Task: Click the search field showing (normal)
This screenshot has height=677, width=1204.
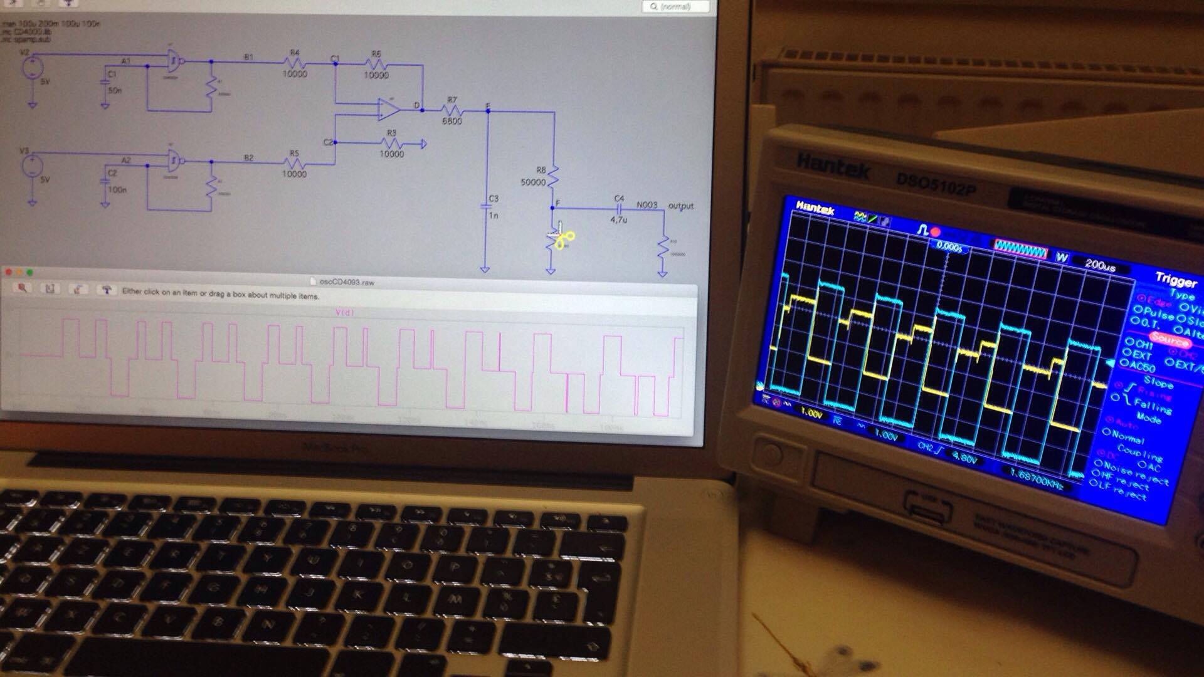Action: click(x=676, y=6)
